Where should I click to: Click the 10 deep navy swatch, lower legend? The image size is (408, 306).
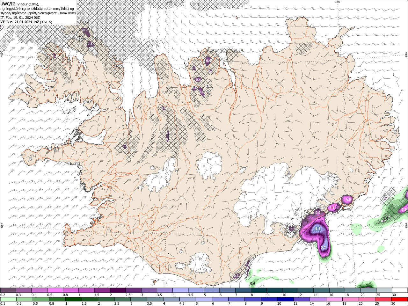click(x=285, y=299)
